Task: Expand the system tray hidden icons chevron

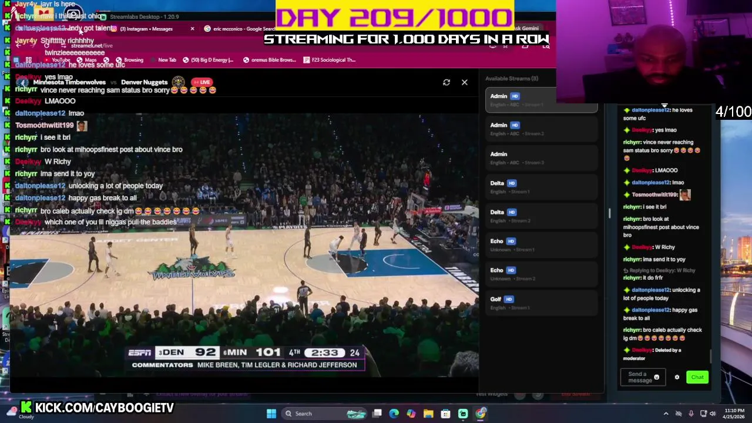Action: [666, 414]
